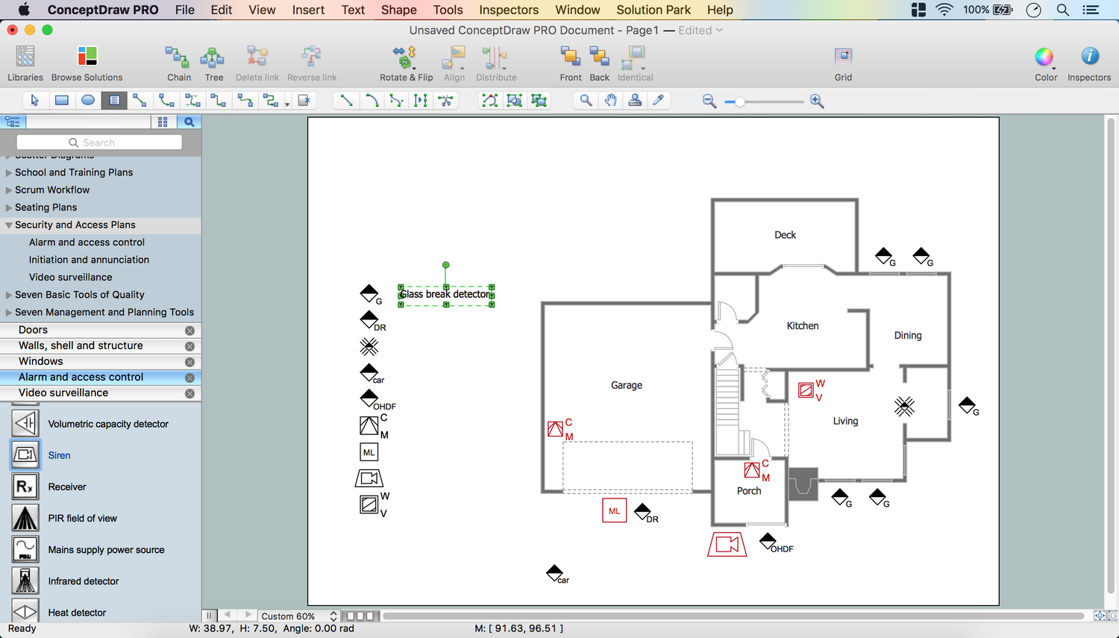Expand Seven Management and Planning Tools
The width and height of the screenshot is (1119, 638).
tap(9, 313)
